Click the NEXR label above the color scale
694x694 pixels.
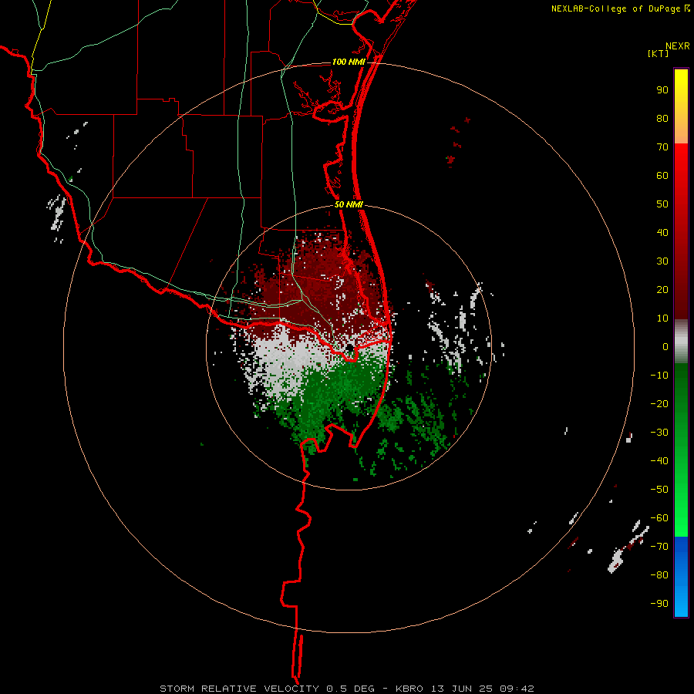coord(678,46)
